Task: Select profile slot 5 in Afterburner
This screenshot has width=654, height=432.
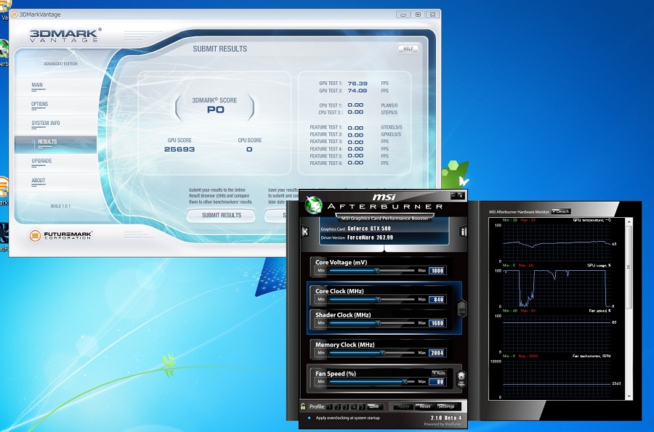Action: click(362, 407)
